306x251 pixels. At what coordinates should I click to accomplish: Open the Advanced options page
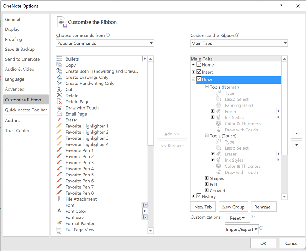(26, 89)
